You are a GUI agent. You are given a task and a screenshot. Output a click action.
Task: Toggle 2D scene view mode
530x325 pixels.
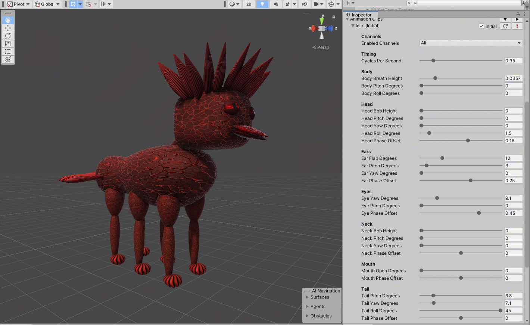point(249,4)
